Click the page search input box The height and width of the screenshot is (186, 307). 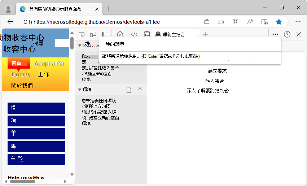pos(62,43)
